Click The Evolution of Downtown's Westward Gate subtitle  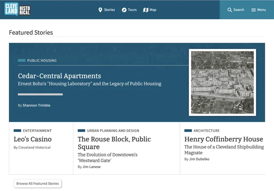[x=108, y=158]
